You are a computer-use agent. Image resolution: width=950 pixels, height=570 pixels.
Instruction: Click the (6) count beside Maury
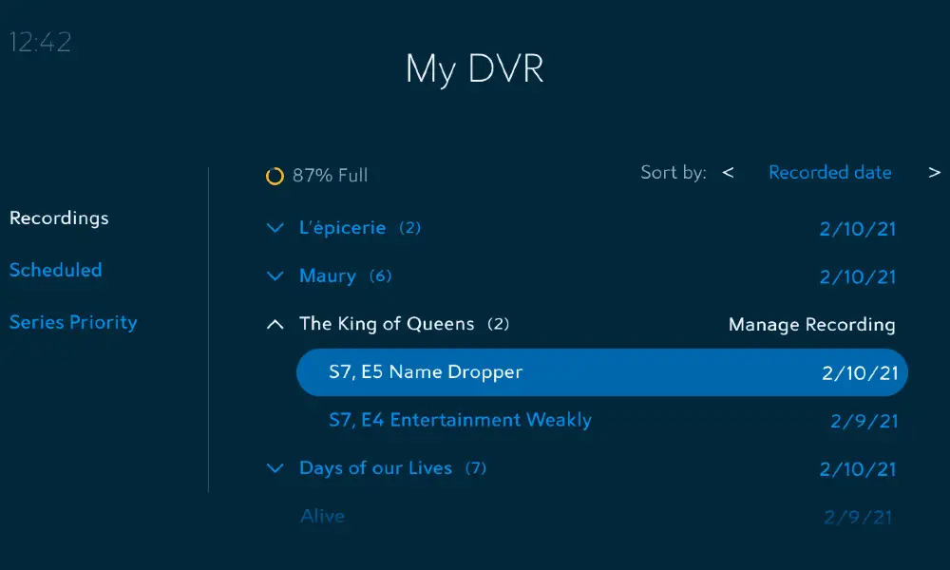[381, 276]
